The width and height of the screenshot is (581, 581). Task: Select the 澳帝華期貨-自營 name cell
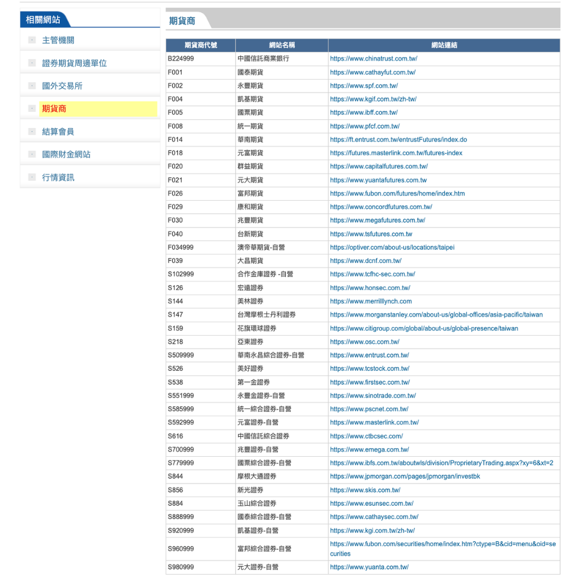tap(281, 247)
